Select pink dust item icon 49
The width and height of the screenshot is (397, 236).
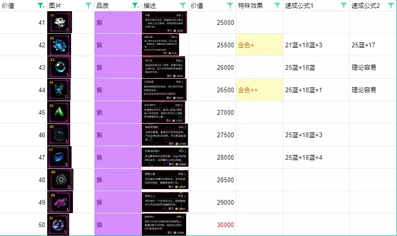[60, 202]
